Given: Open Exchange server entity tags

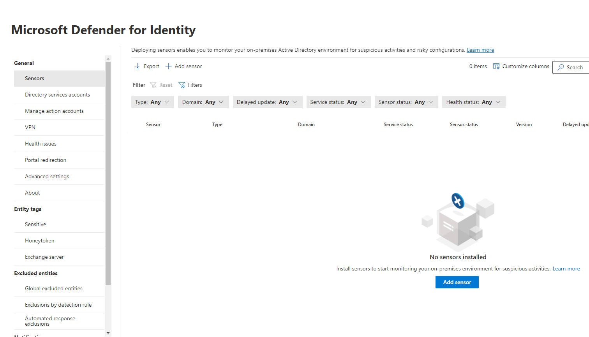Looking at the screenshot, I should (59, 257).
